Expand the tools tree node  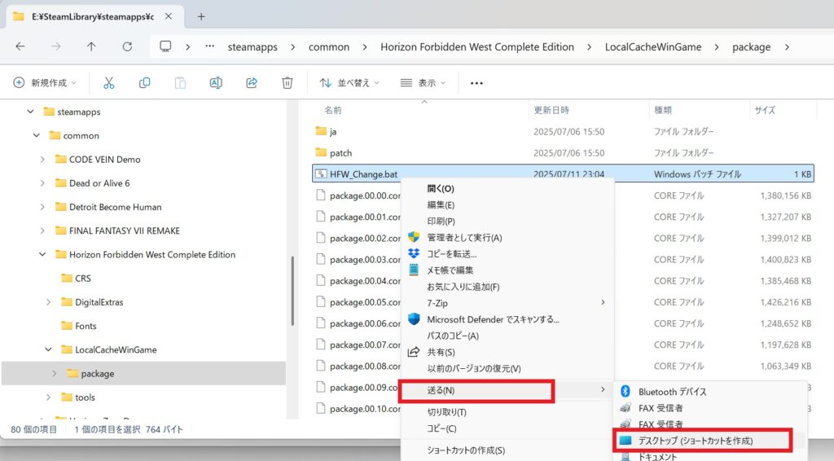[48, 397]
